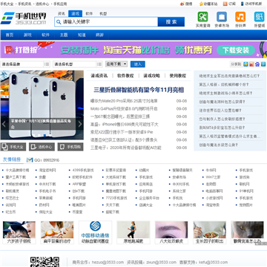Go to previous slide with left arrow

pyautogui.click(x=4, y=124)
